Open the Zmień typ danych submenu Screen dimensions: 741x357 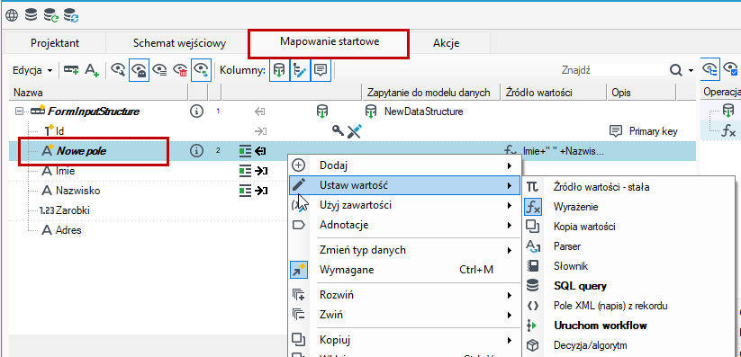pos(404,250)
